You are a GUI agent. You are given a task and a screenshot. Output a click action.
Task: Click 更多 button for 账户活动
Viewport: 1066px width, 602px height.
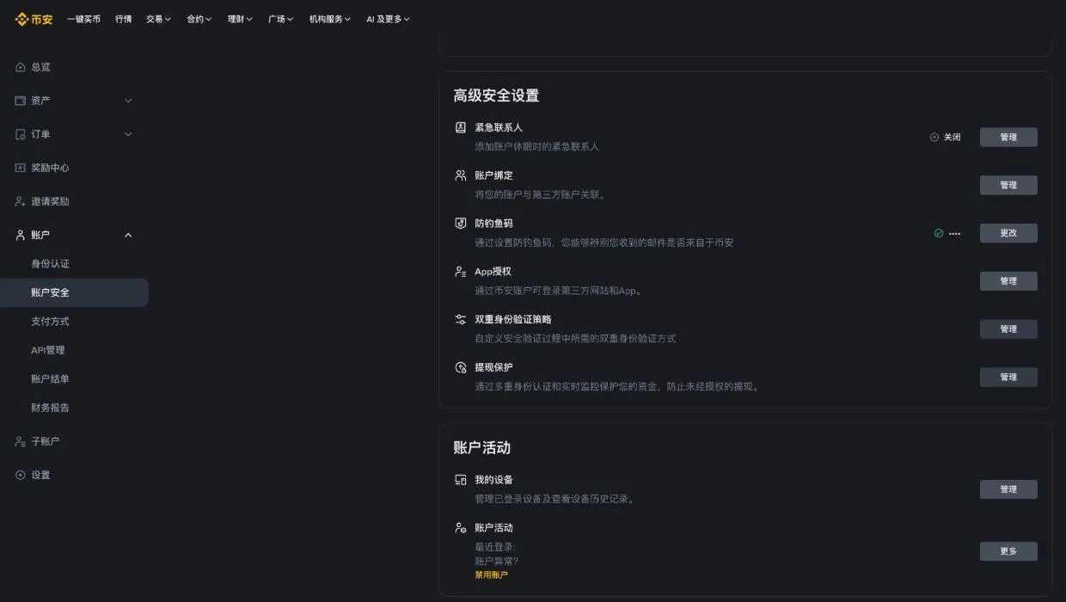[1008, 551]
